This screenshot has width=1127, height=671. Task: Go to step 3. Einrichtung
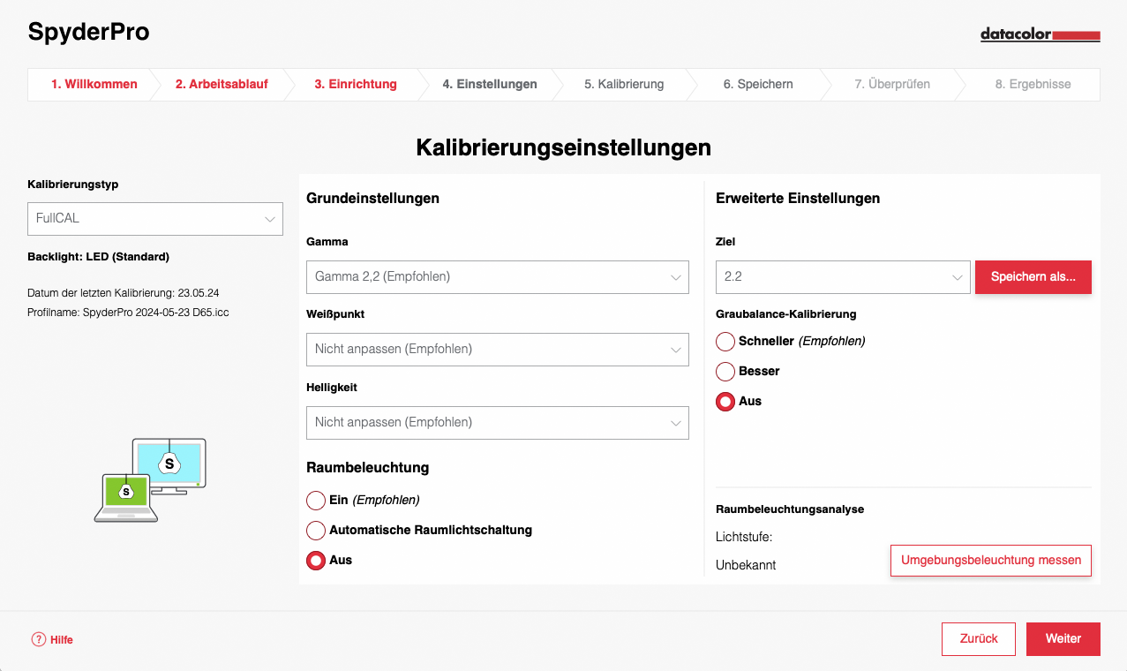pos(356,85)
